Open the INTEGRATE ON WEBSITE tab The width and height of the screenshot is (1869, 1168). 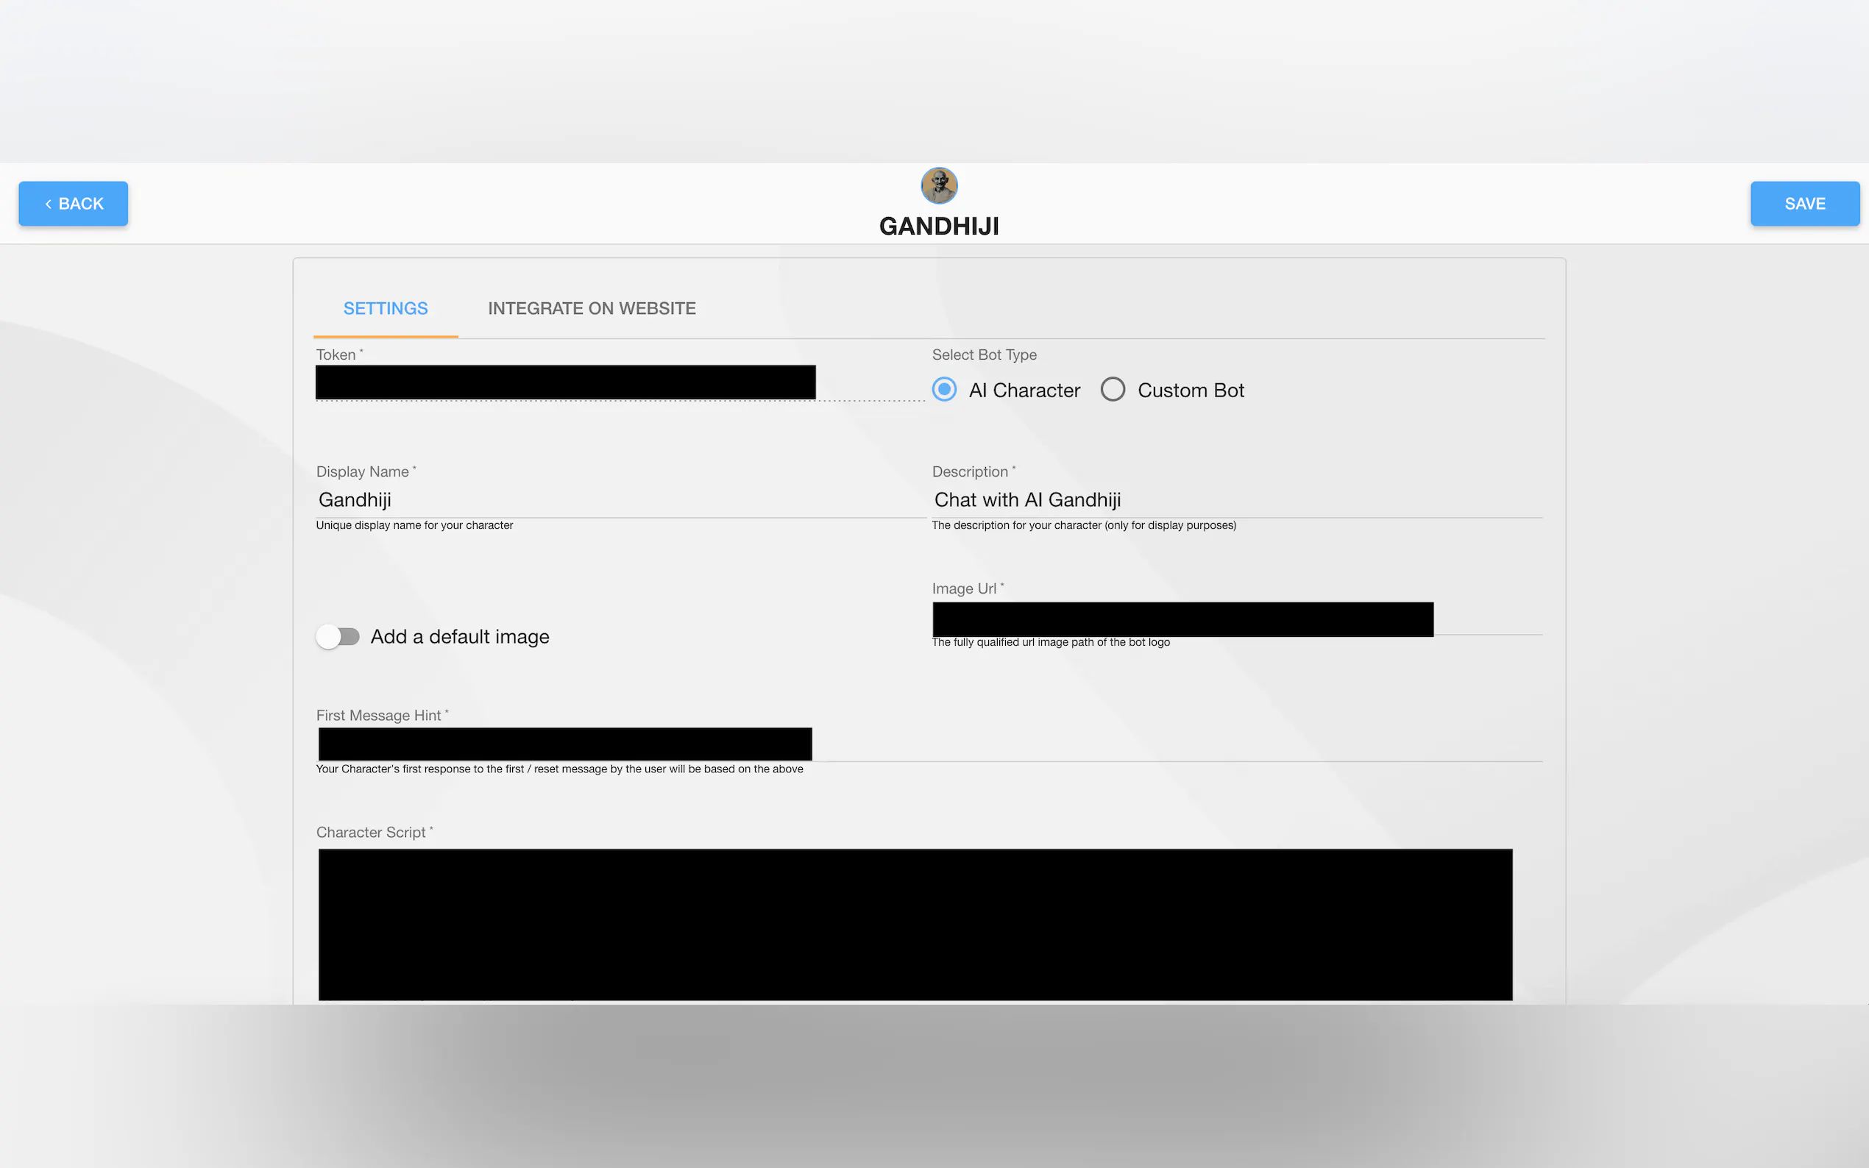[x=592, y=308]
